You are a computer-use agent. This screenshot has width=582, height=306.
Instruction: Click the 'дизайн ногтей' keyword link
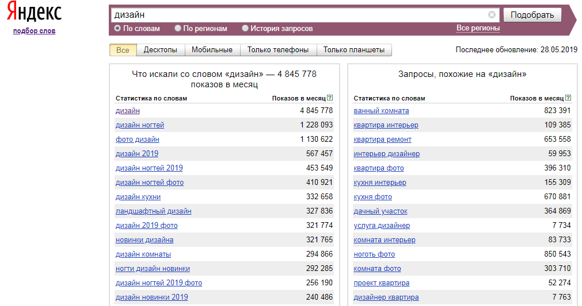(140, 125)
